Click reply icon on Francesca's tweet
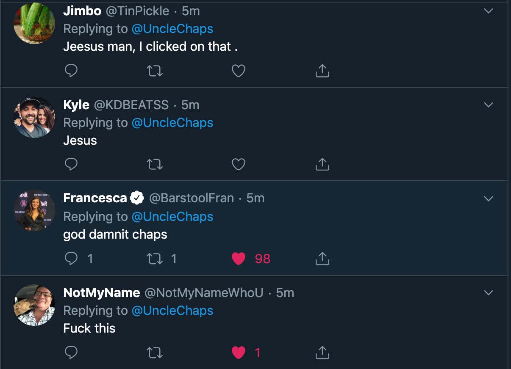Screen dimensions: 511x369 click(71, 258)
